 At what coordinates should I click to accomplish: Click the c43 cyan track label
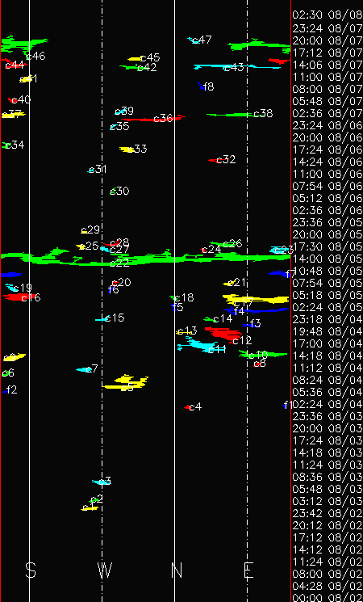pos(234,68)
